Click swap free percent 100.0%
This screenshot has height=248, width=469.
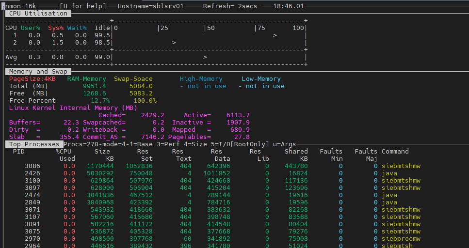pos(145,101)
